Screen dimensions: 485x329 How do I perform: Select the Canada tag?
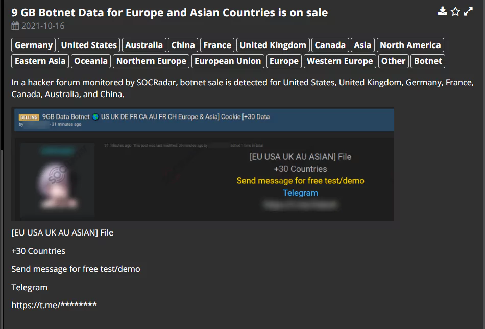tap(330, 45)
